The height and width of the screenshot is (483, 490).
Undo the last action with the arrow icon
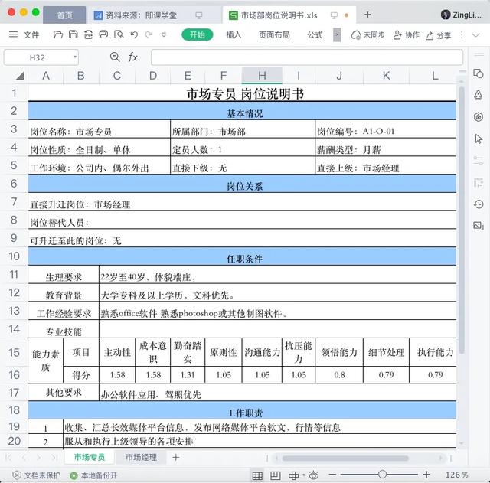[134, 34]
